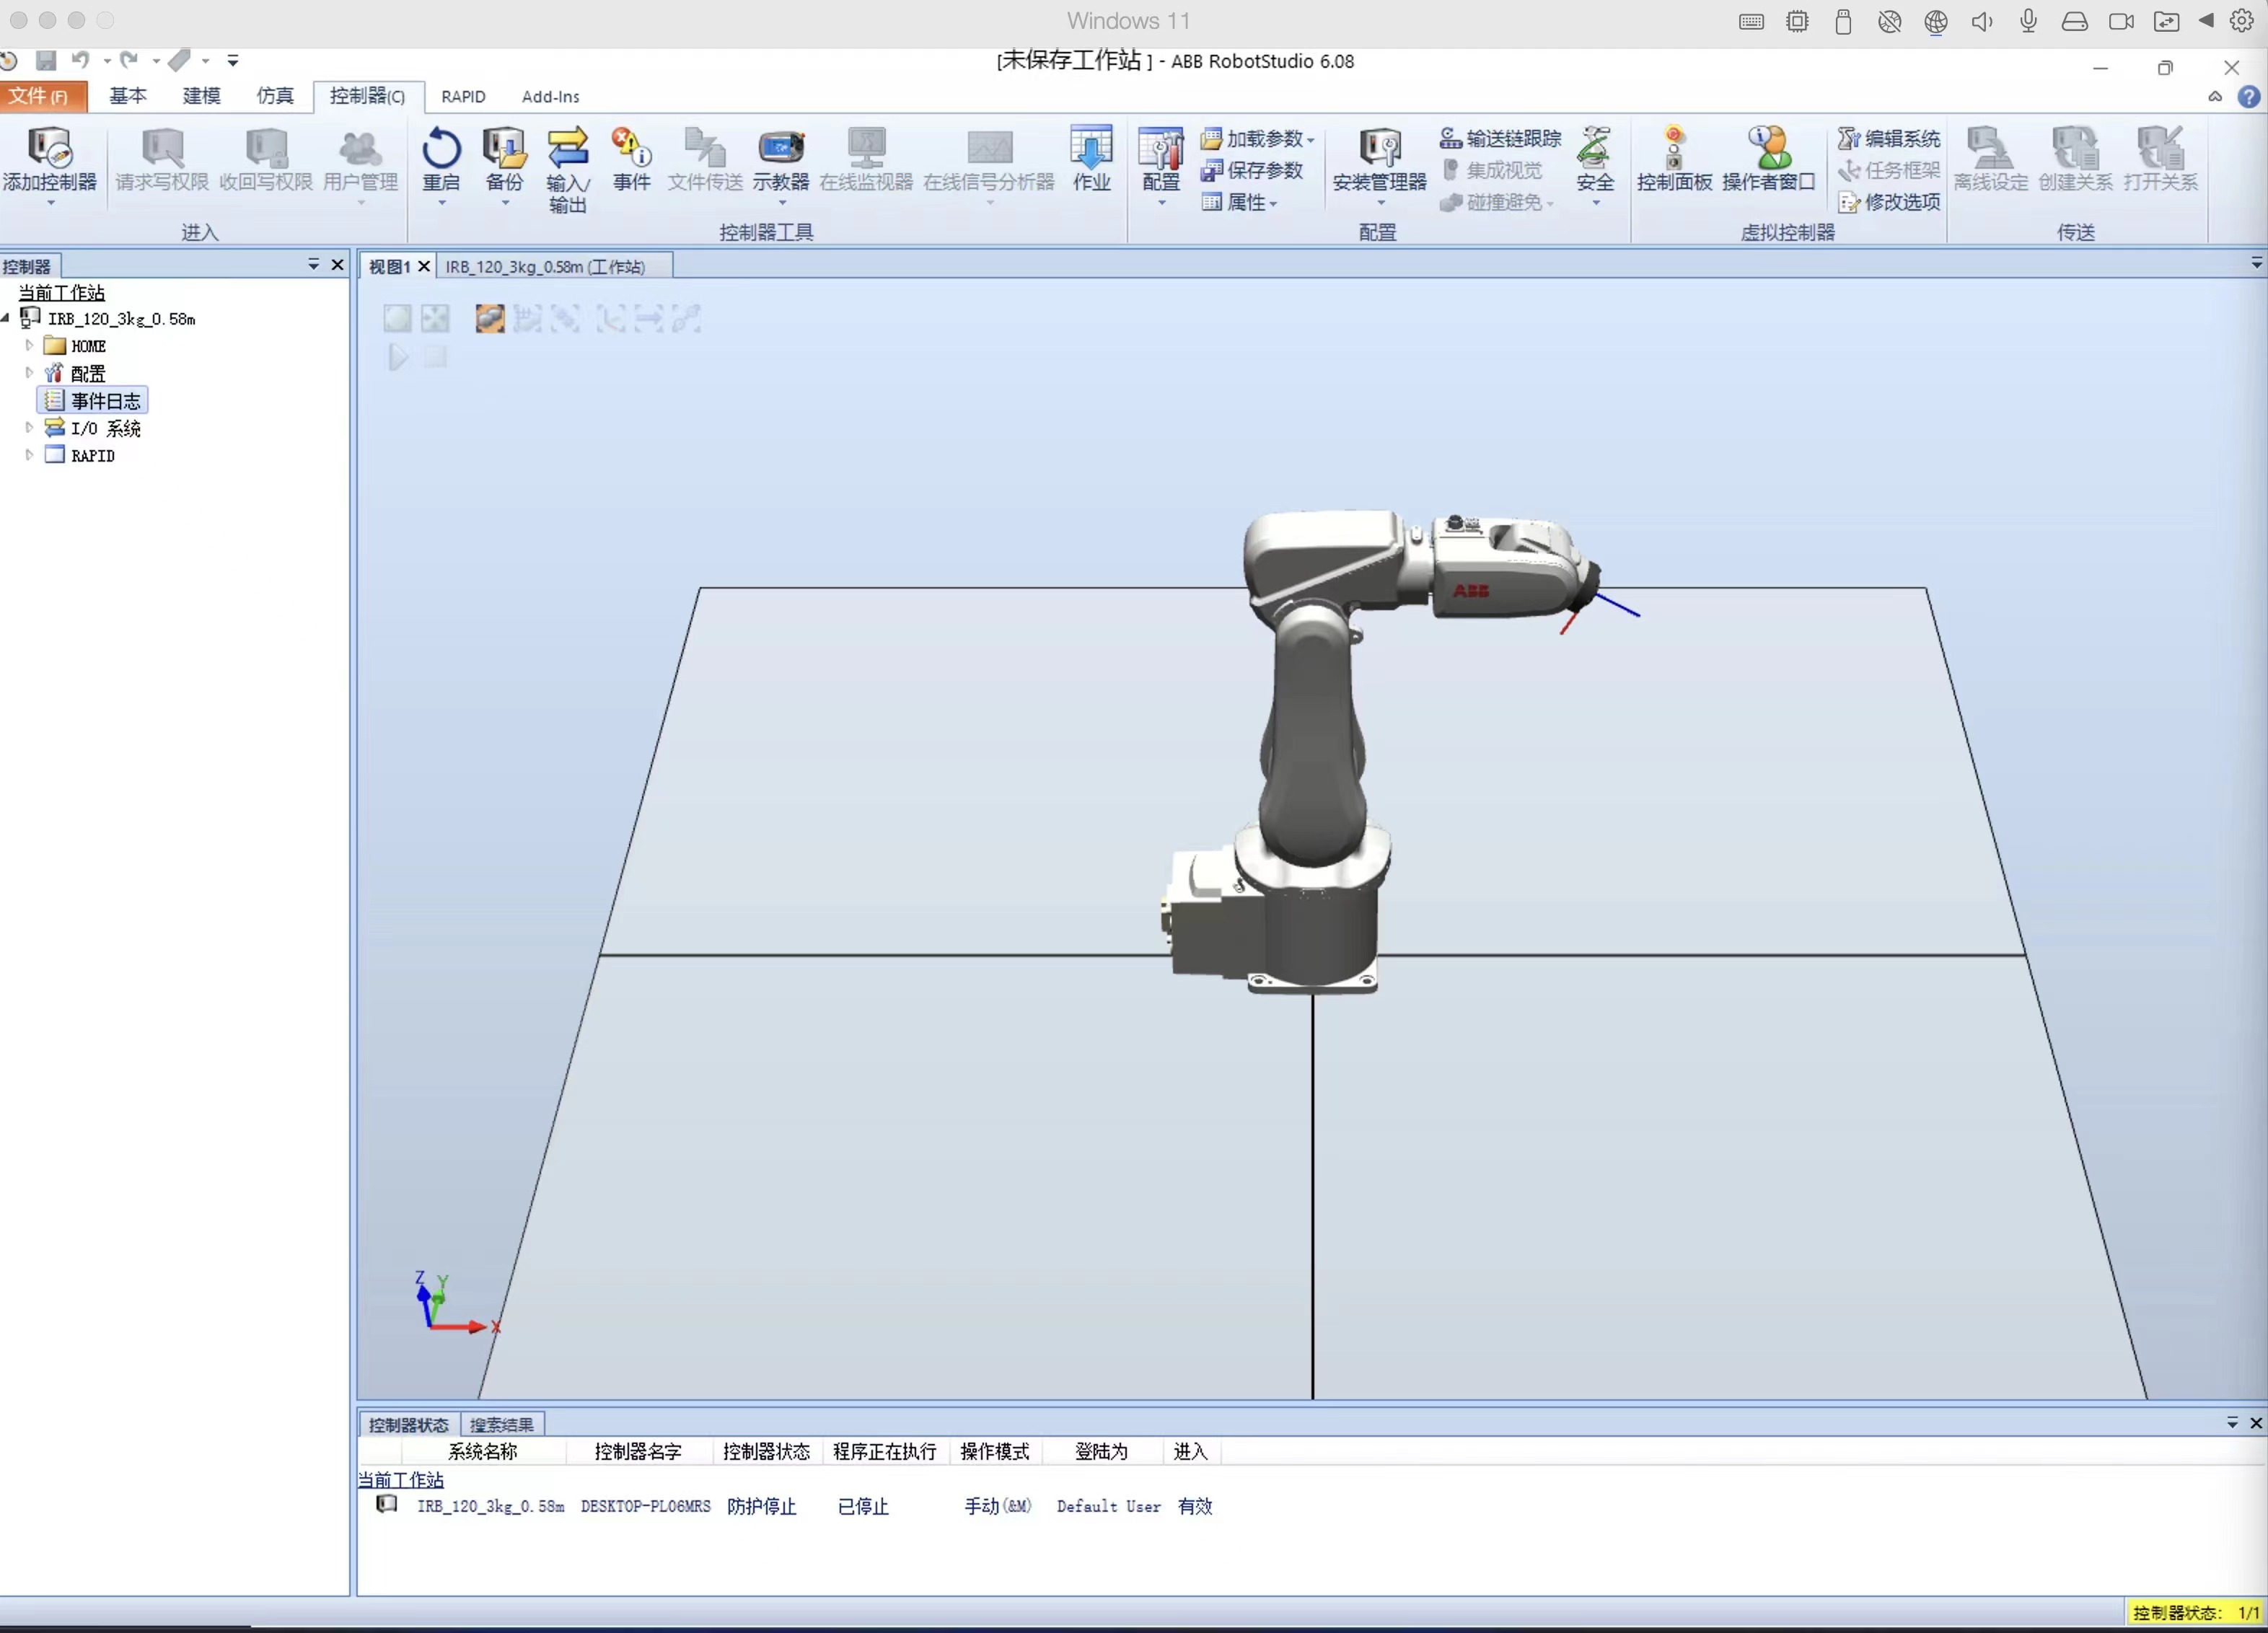
Task: Click Save Parameters (保存参数)
Action: pos(1253,170)
